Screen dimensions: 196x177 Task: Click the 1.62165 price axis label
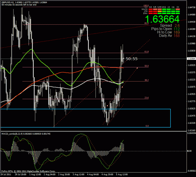point(192,130)
